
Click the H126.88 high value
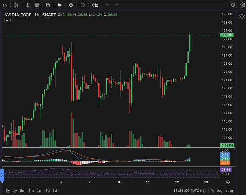pos(80,14)
